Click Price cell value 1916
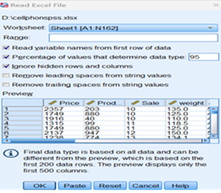Image resolution: width=221 pixels, height=193 pixels. (54, 118)
